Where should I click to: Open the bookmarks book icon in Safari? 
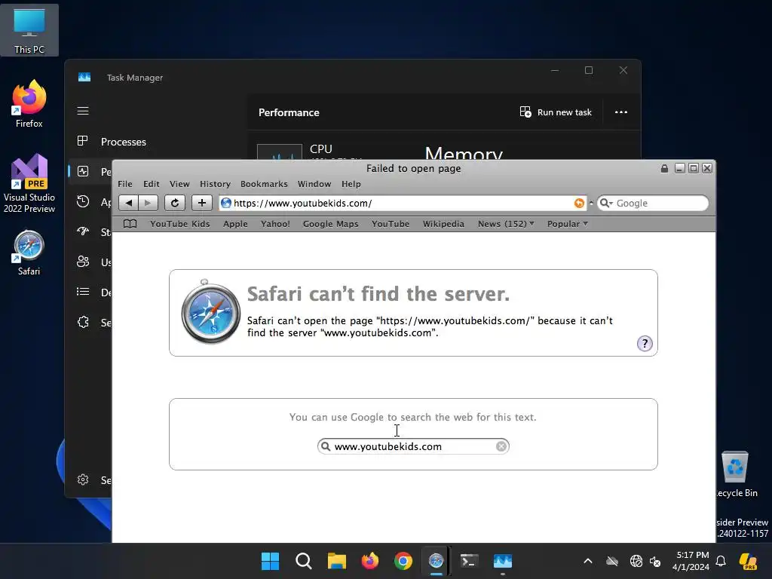click(x=130, y=224)
